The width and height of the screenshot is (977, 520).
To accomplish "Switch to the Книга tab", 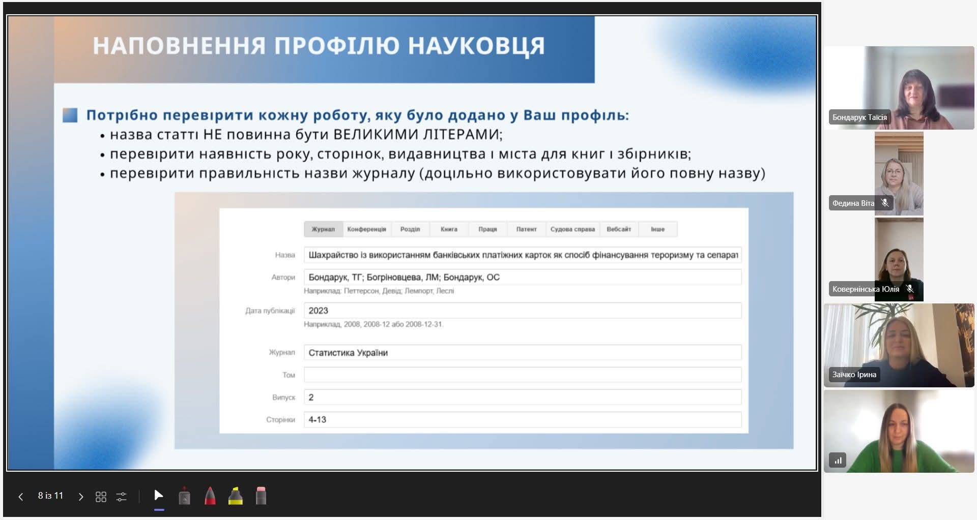I will (449, 229).
